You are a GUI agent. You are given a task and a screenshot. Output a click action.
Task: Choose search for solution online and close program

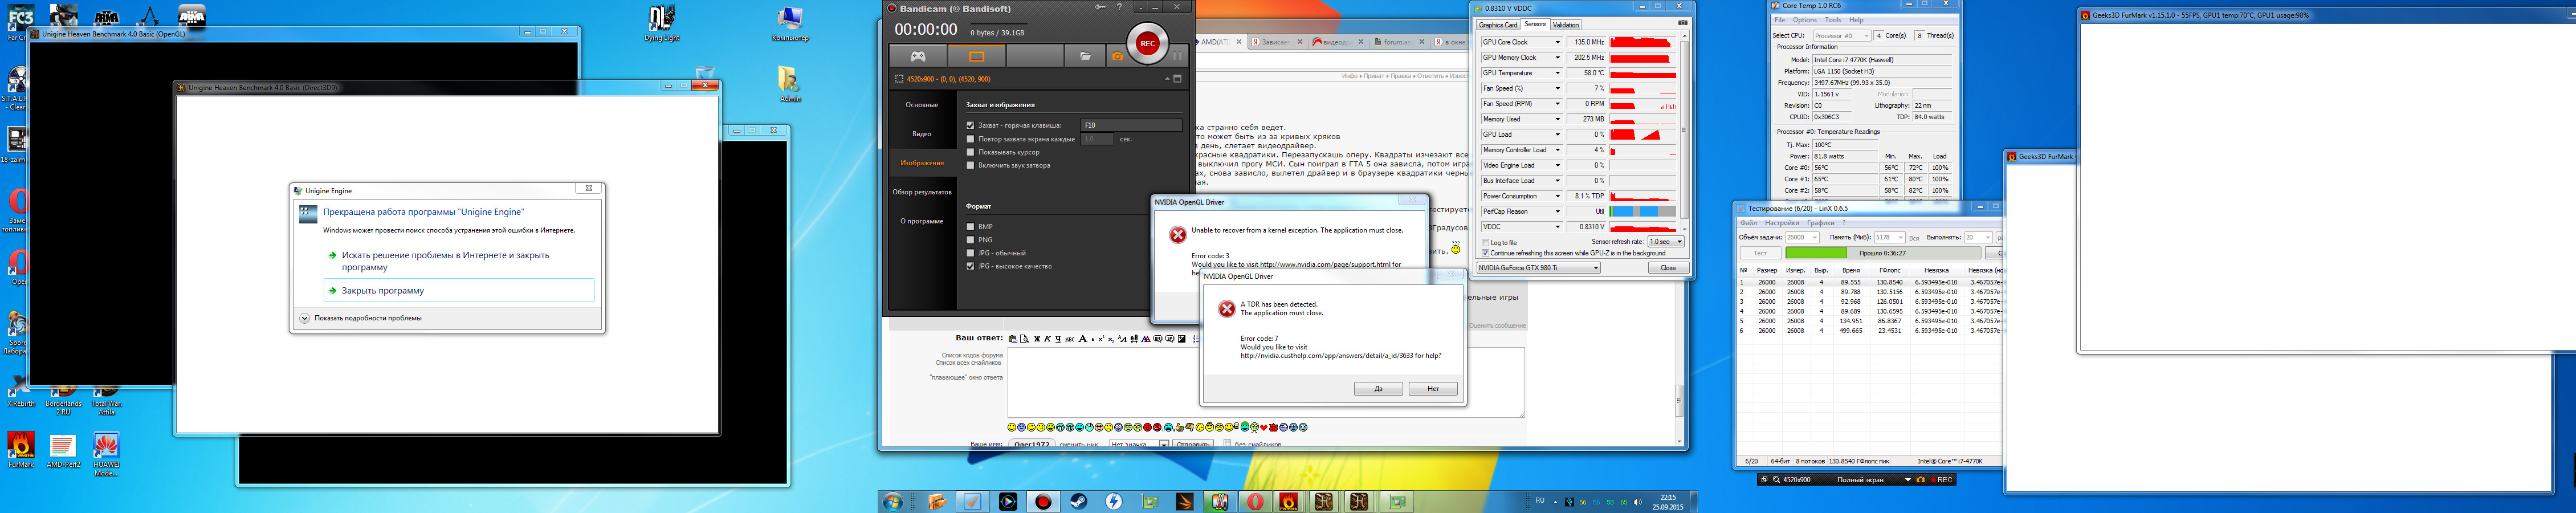(460, 261)
